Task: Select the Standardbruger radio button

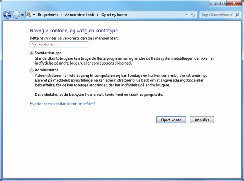Action: point(31,53)
